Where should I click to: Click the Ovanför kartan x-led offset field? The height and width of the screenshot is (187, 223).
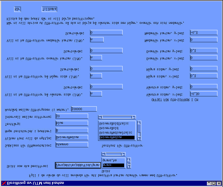pos(204,58)
